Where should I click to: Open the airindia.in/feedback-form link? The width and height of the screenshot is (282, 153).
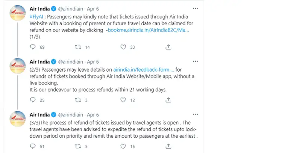pos(144,70)
